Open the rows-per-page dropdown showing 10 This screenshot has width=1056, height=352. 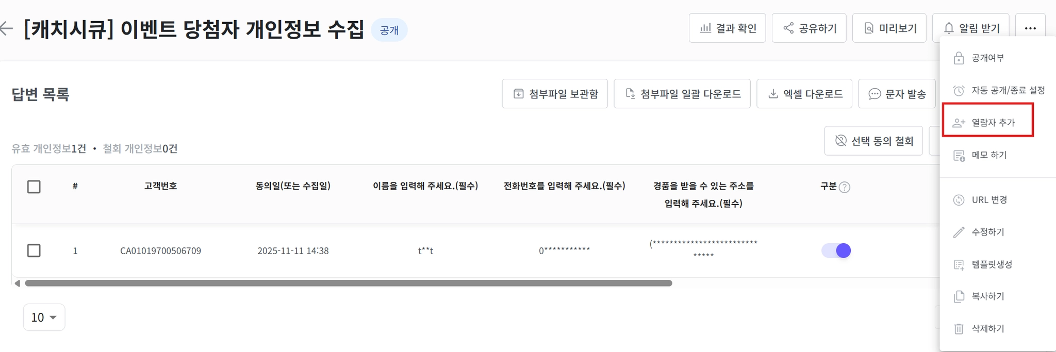point(44,317)
